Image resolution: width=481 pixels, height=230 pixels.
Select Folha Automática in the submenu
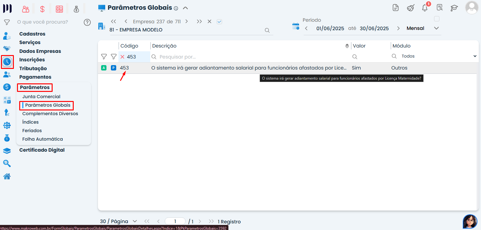pyautogui.click(x=43, y=139)
